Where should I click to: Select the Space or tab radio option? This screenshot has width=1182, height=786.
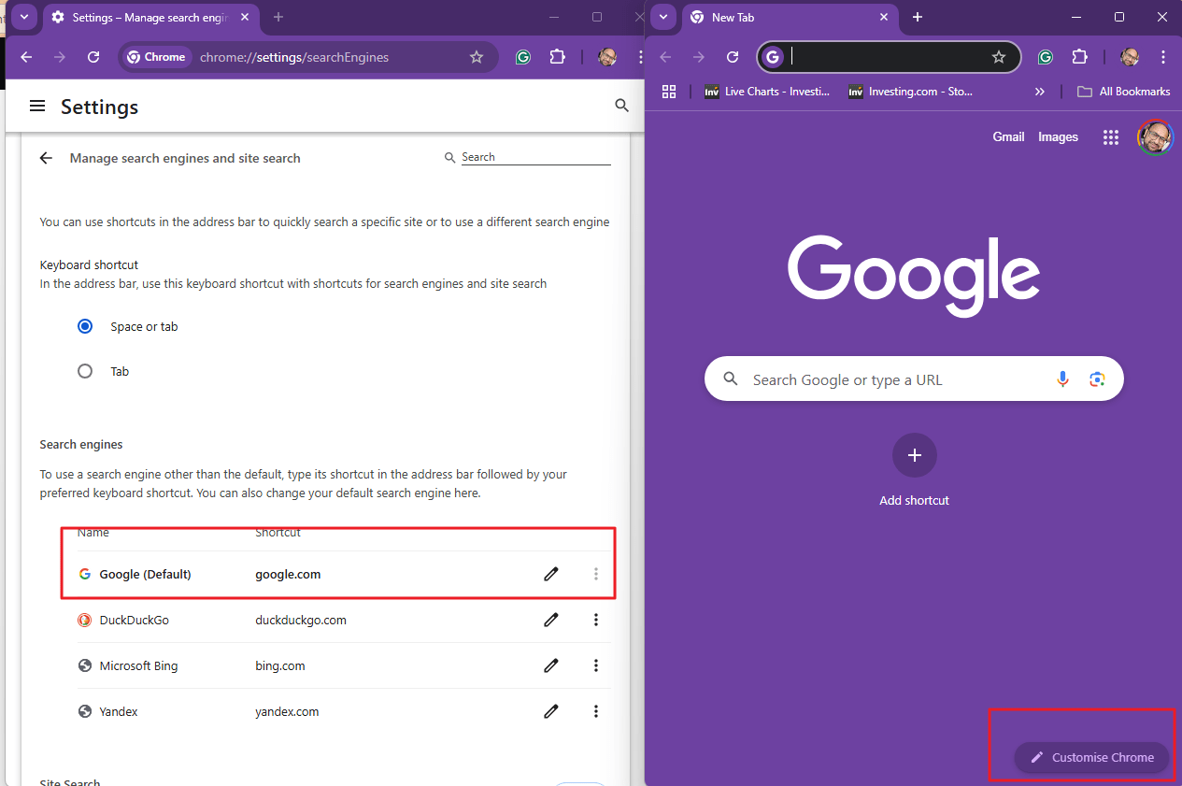coord(85,326)
